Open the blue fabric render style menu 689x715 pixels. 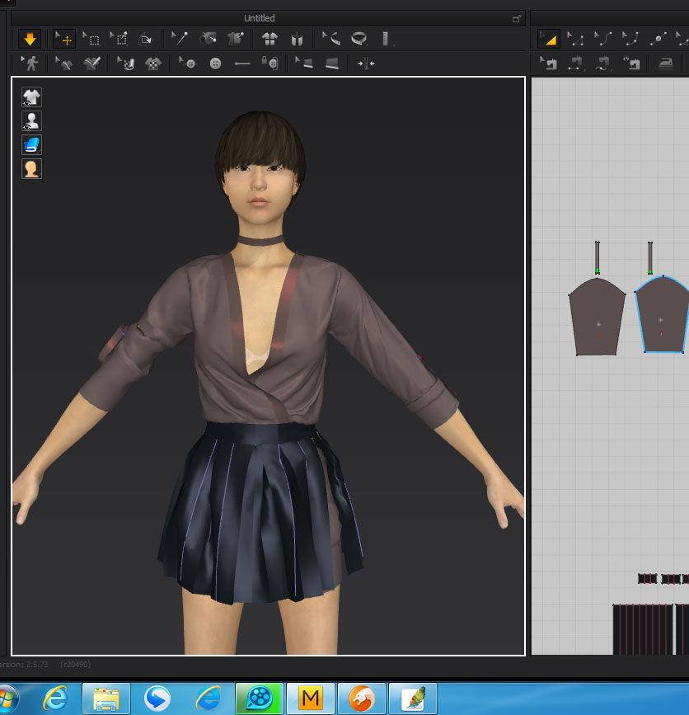click(x=31, y=145)
